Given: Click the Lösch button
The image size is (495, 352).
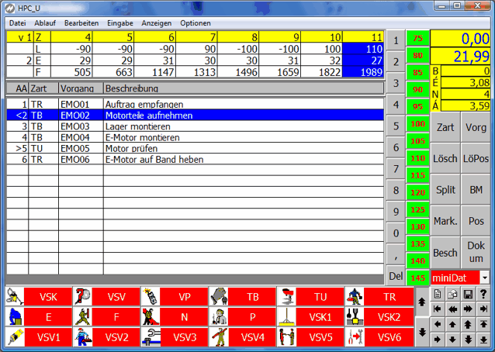Looking at the screenshot, I should 445,158.
